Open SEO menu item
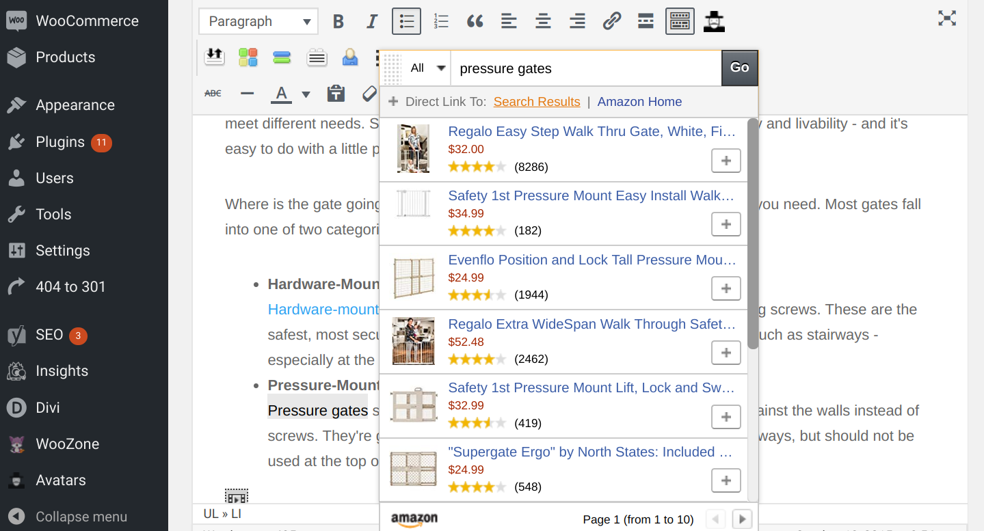984x531 pixels. [84, 335]
